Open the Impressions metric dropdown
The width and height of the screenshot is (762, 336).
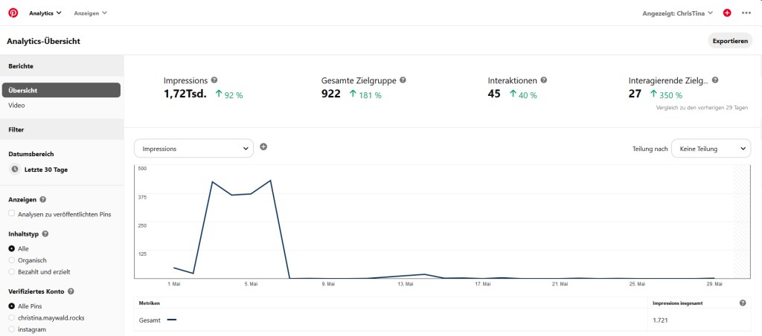[193, 149]
